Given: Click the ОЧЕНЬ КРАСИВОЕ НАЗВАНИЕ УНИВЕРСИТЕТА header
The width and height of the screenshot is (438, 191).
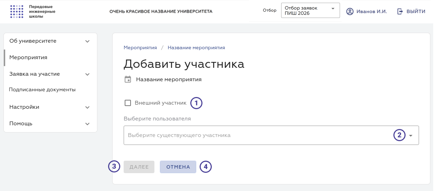Looking at the screenshot, I should [x=161, y=11].
